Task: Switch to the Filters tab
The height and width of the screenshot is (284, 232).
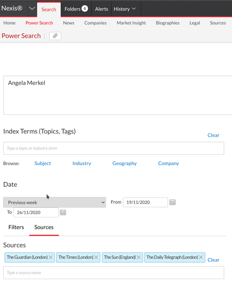Action: click(16, 227)
